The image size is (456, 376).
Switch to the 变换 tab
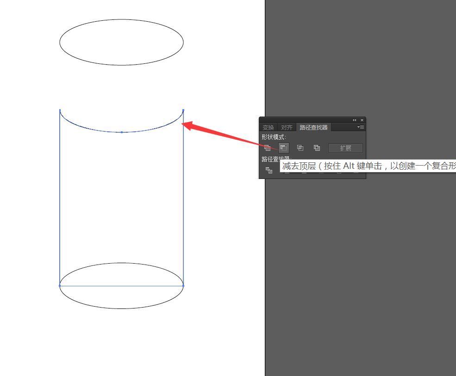click(x=269, y=128)
